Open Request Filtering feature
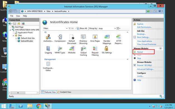Screen dimensions: 175x109 point(95,51)
